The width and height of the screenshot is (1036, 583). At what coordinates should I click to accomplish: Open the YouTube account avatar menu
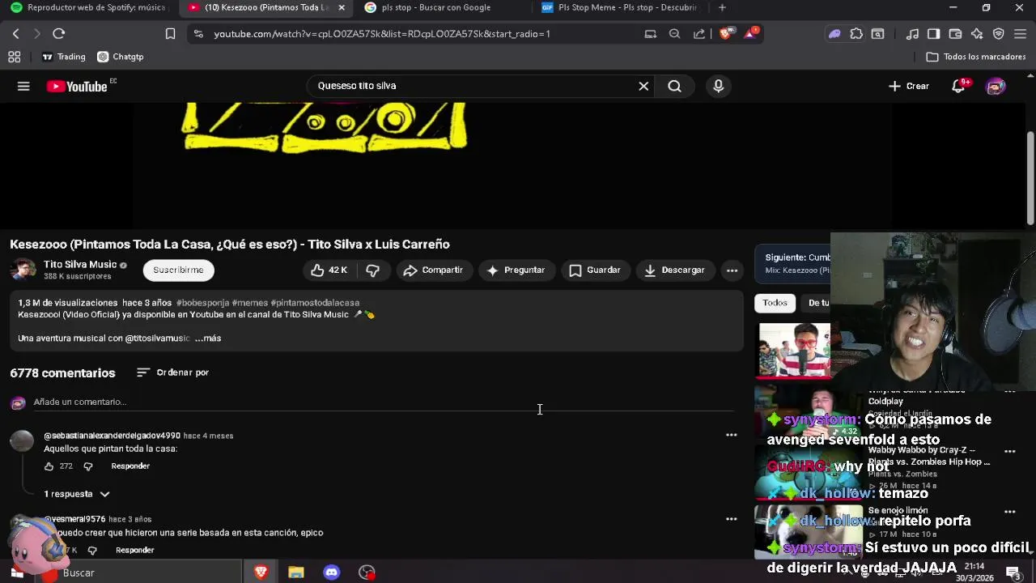tap(996, 86)
